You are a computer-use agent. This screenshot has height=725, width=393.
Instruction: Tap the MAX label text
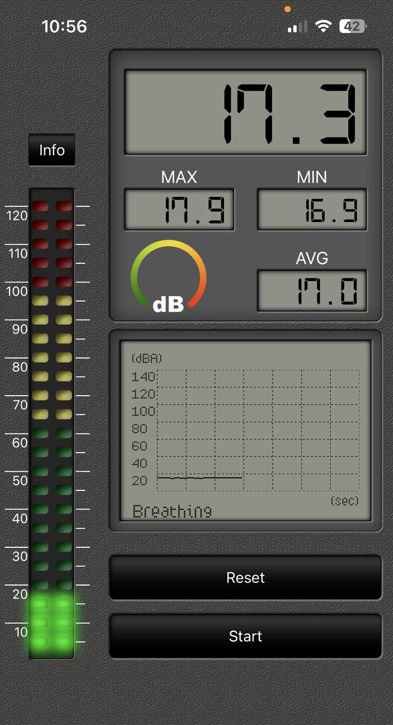(179, 177)
